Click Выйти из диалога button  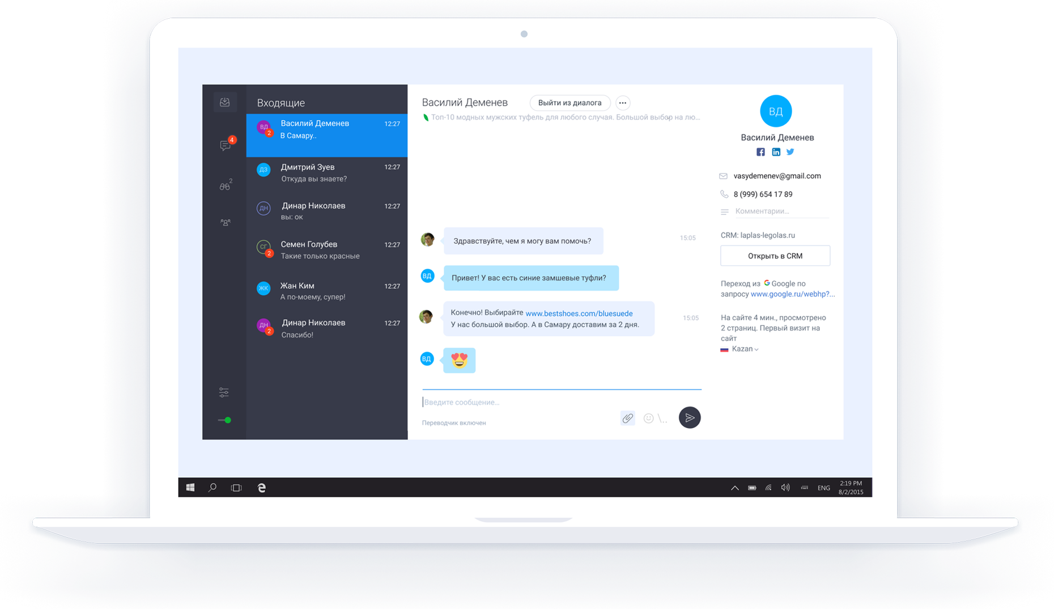click(569, 103)
